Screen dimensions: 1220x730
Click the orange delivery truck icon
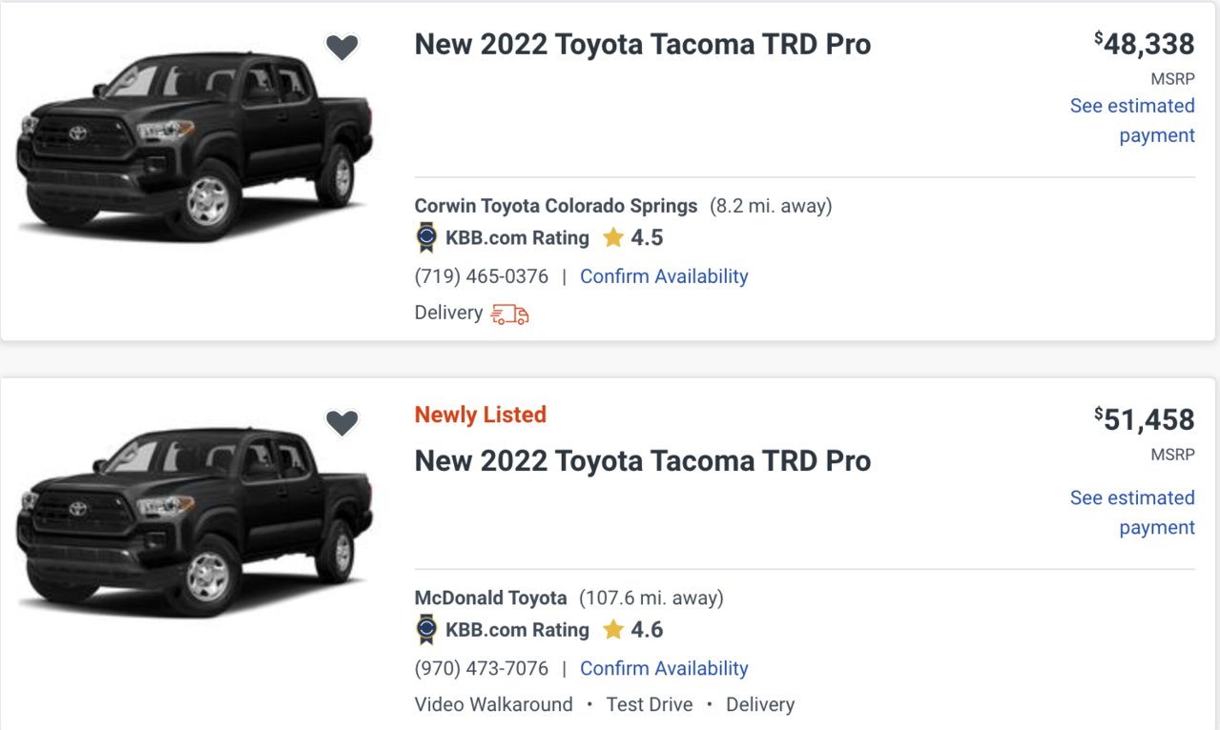[x=509, y=314]
